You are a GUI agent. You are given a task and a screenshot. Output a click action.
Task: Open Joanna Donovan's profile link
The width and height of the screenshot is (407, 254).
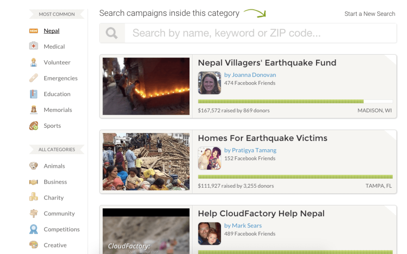250,75
